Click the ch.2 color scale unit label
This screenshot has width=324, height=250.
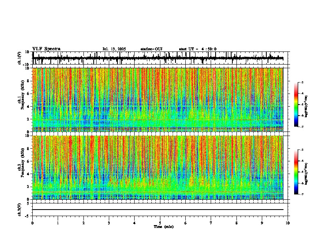tap(306, 174)
